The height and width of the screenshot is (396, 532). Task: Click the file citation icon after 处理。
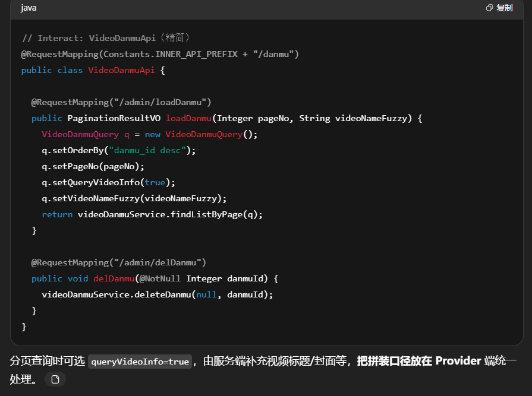pos(55,379)
